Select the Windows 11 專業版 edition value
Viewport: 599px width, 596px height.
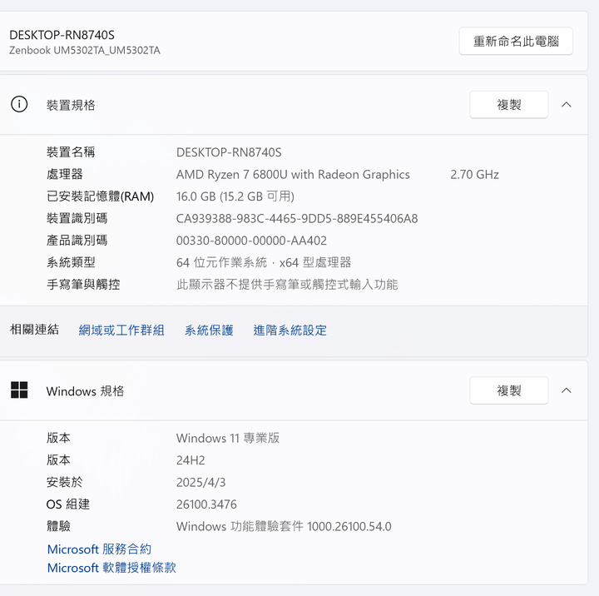[x=228, y=438]
